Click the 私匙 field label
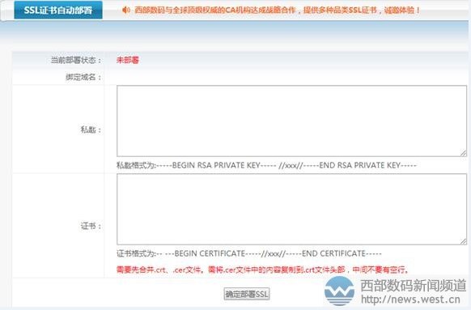Screen dimensions: 471x310 (91, 130)
